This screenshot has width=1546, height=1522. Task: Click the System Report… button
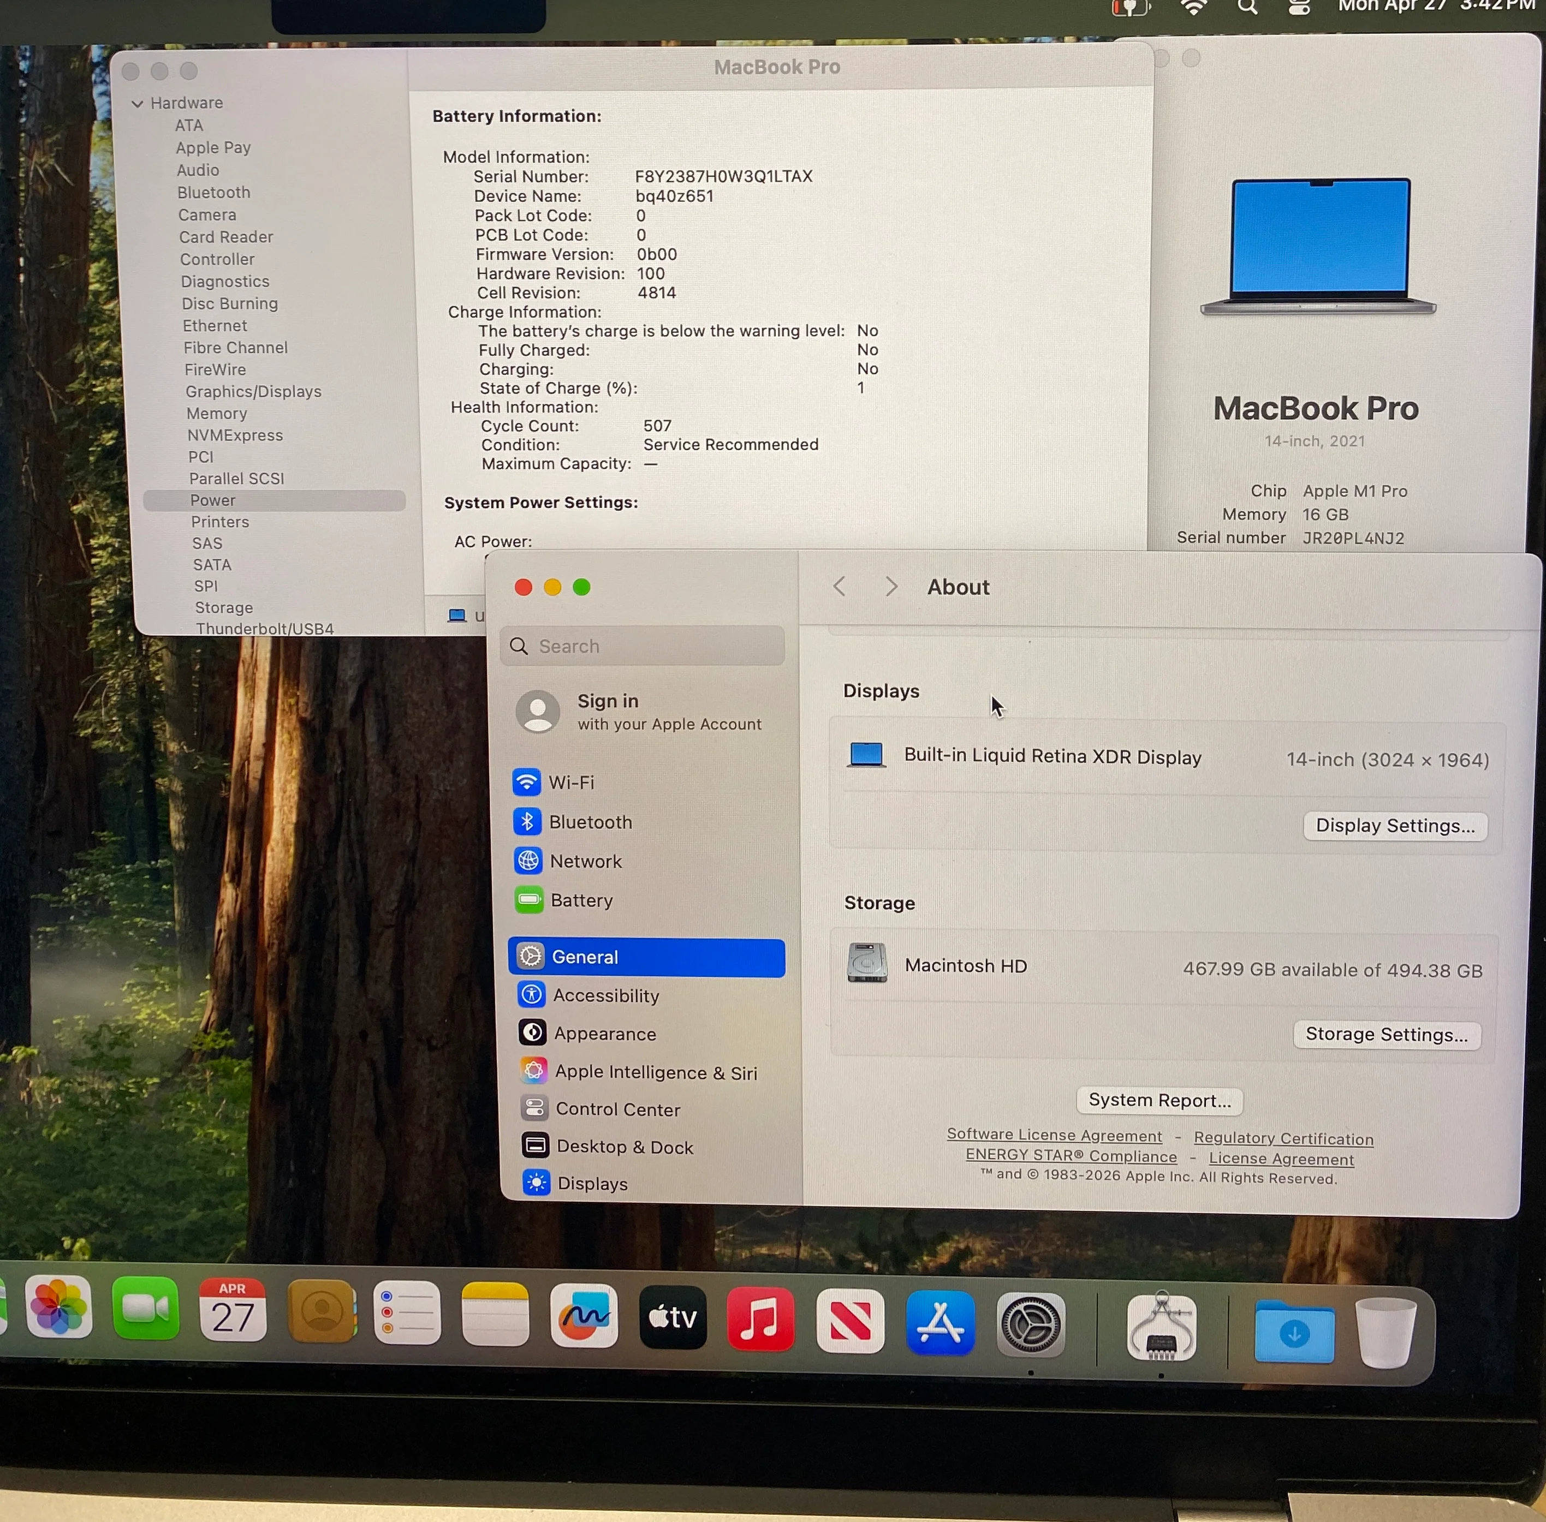(1159, 1101)
